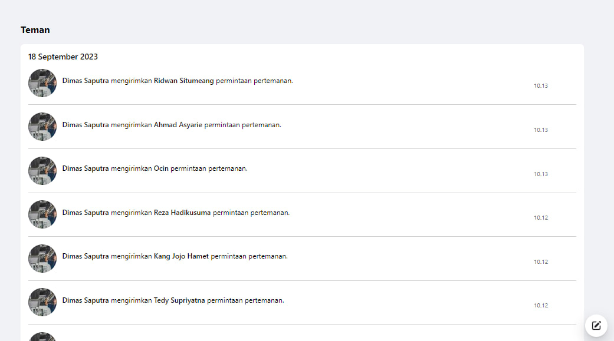Open Ridwan Situmeang's profile link
Viewport: 614px width, 341px height.
(x=183, y=81)
